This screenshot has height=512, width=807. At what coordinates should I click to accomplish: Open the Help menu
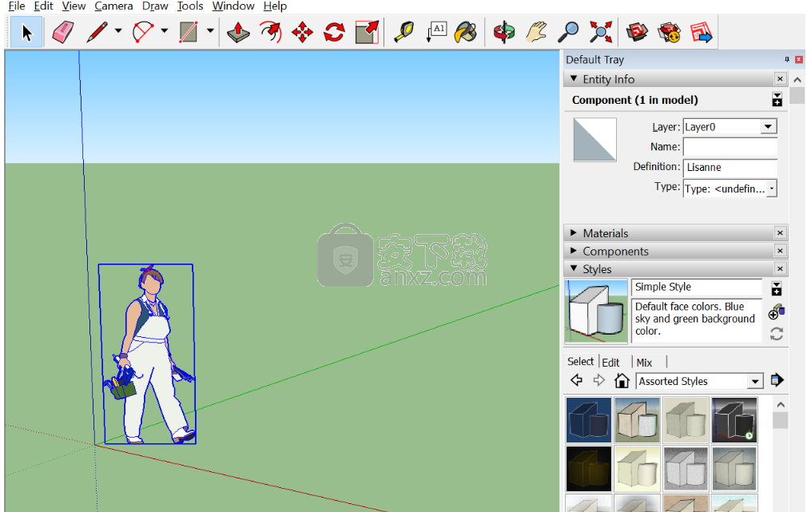pos(275,6)
